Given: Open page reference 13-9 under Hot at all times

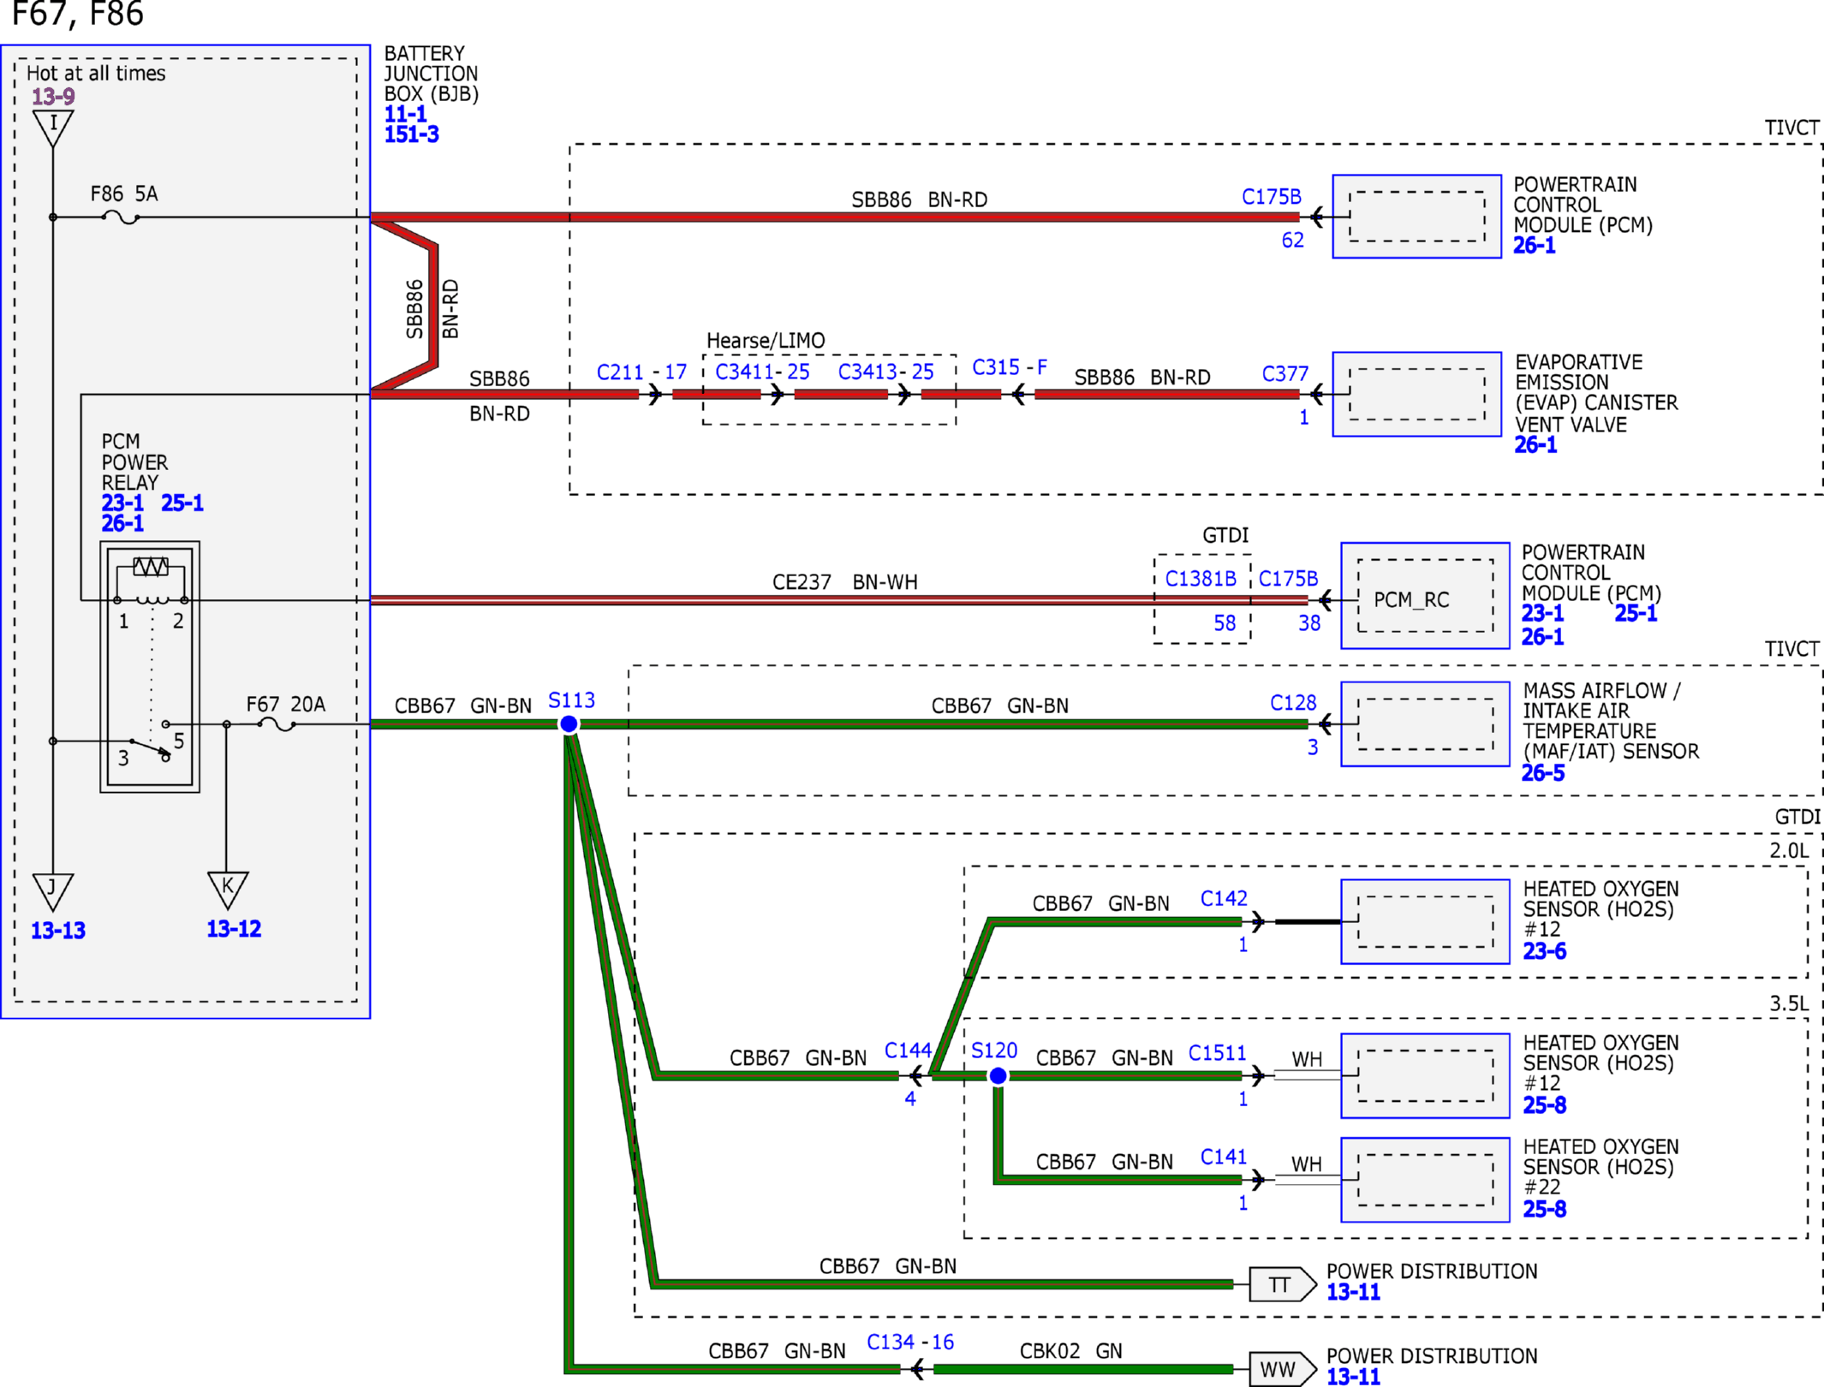Looking at the screenshot, I should click(53, 97).
